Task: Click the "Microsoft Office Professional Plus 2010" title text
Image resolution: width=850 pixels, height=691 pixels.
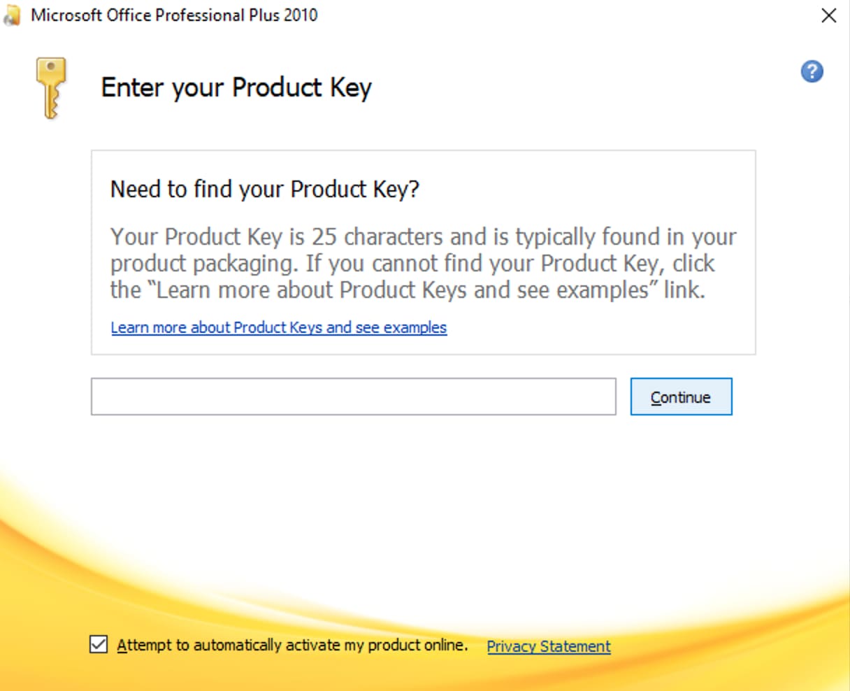Action: point(174,15)
